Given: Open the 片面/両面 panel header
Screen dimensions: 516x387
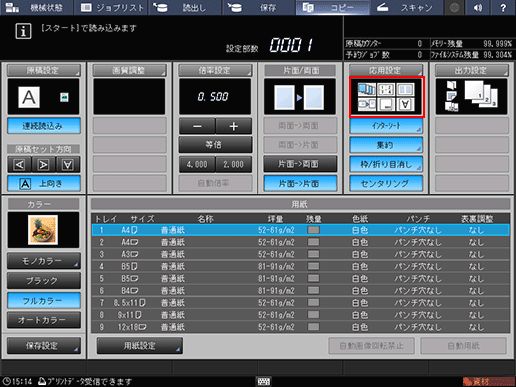Looking at the screenshot, I should 300,70.
